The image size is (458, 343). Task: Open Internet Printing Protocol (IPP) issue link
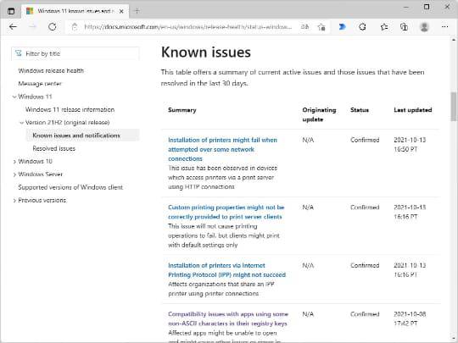(x=226, y=270)
